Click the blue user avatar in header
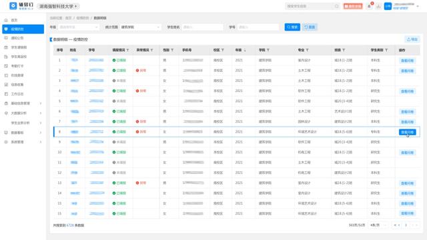 388,6
